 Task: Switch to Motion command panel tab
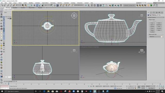[156, 13]
